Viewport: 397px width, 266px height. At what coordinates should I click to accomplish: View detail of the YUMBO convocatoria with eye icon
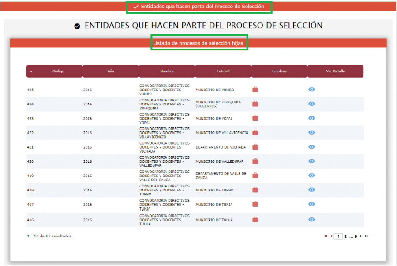tap(312, 90)
